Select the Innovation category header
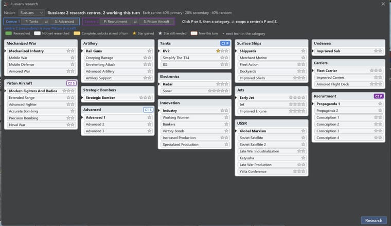Viewport: 391px width, 226px height. (x=194, y=103)
